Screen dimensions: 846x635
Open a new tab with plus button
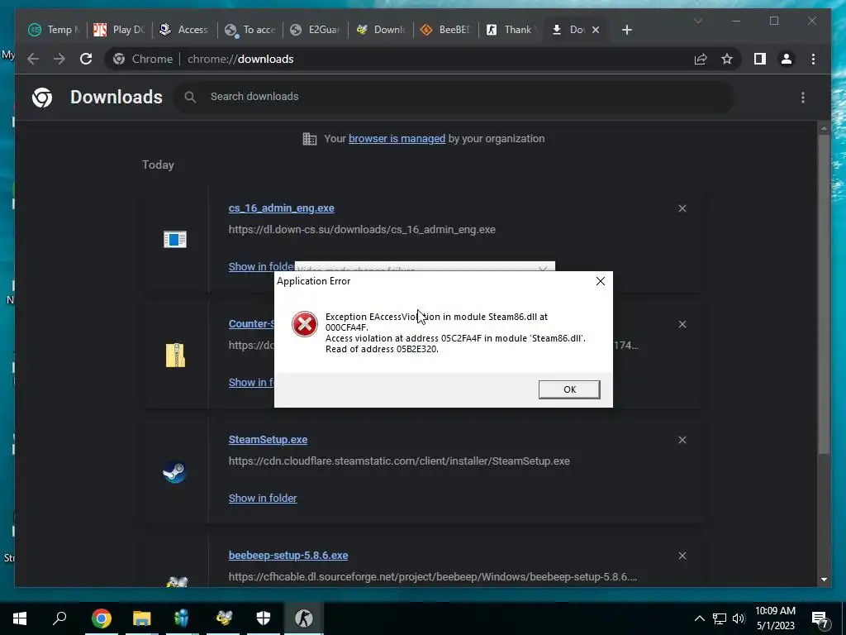pos(626,30)
